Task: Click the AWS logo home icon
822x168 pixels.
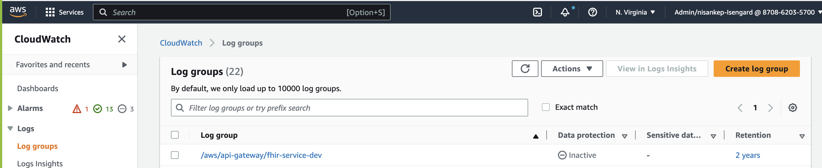Action: pyautogui.click(x=18, y=12)
